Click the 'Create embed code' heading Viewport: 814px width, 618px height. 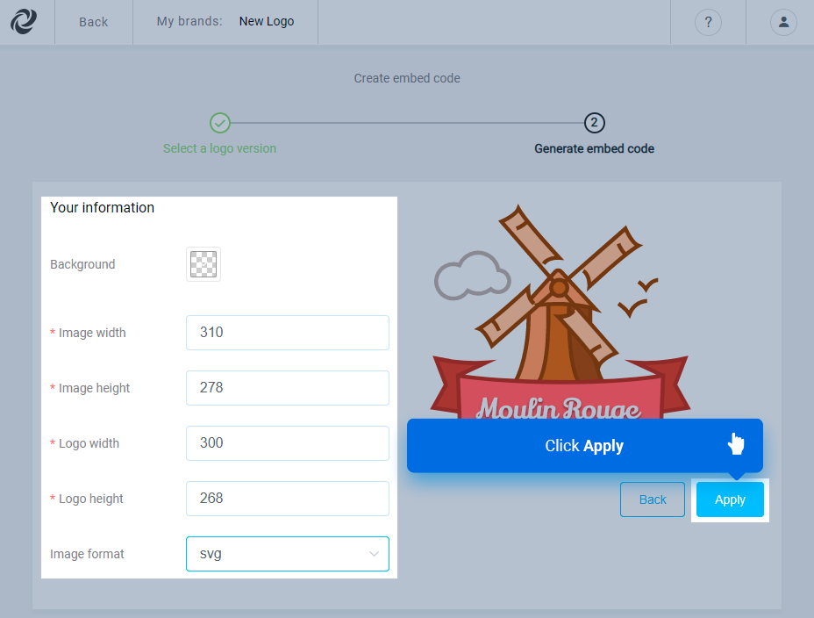click(x=407, y=78)
